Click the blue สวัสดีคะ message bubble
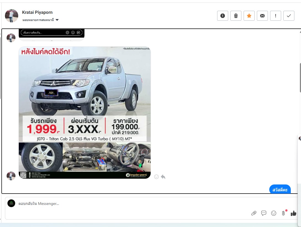The image size is (301, 227). coord(280,189)
